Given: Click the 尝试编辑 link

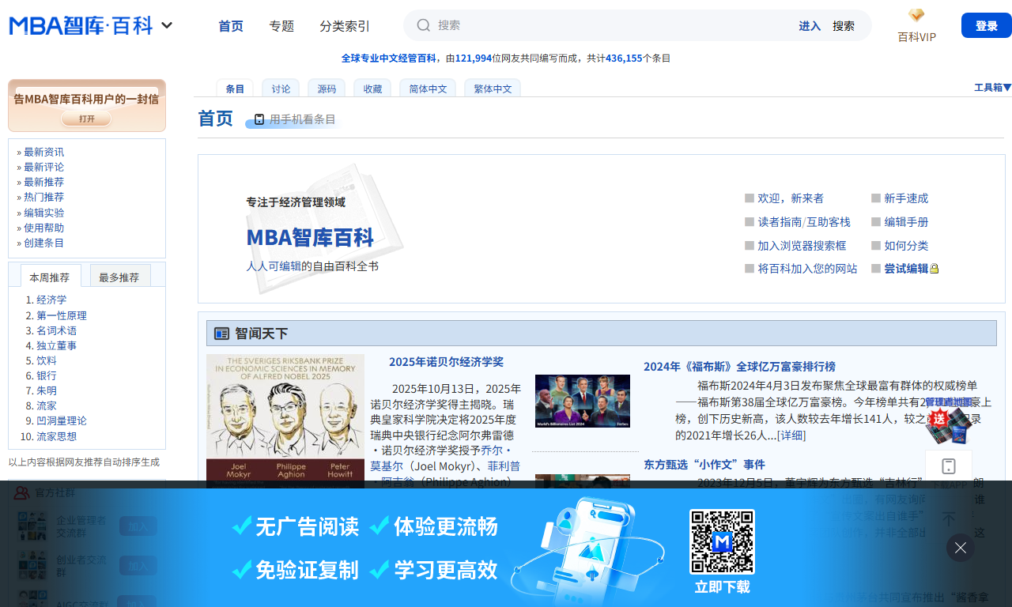Looking at the screenshot, I should [906, 269].
